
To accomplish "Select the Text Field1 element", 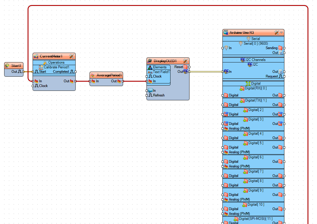I will coord(158,72).
